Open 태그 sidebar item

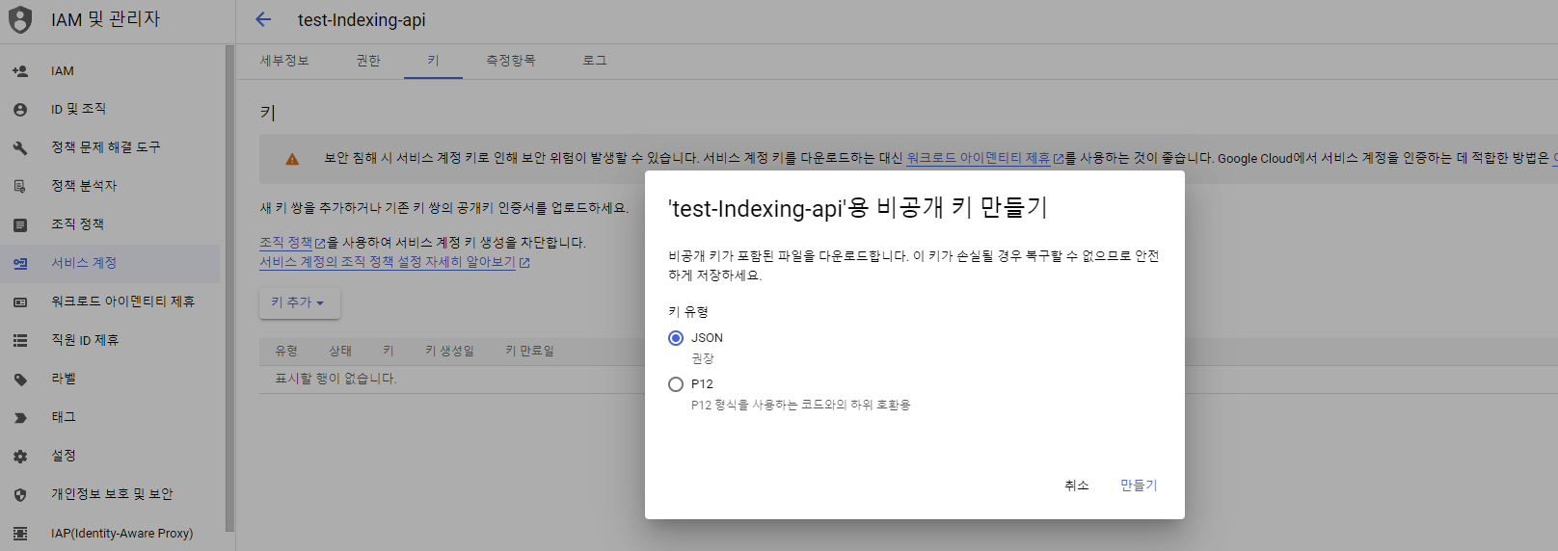pos(110,418)
